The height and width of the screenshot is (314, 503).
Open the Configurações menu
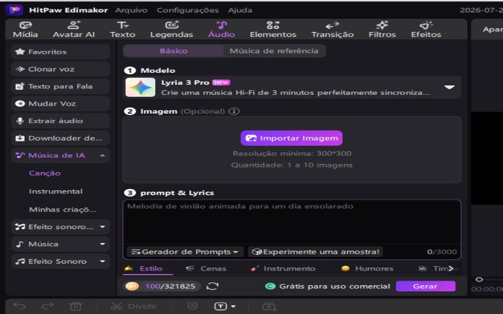pyautogui.click(x=187, y=10)
